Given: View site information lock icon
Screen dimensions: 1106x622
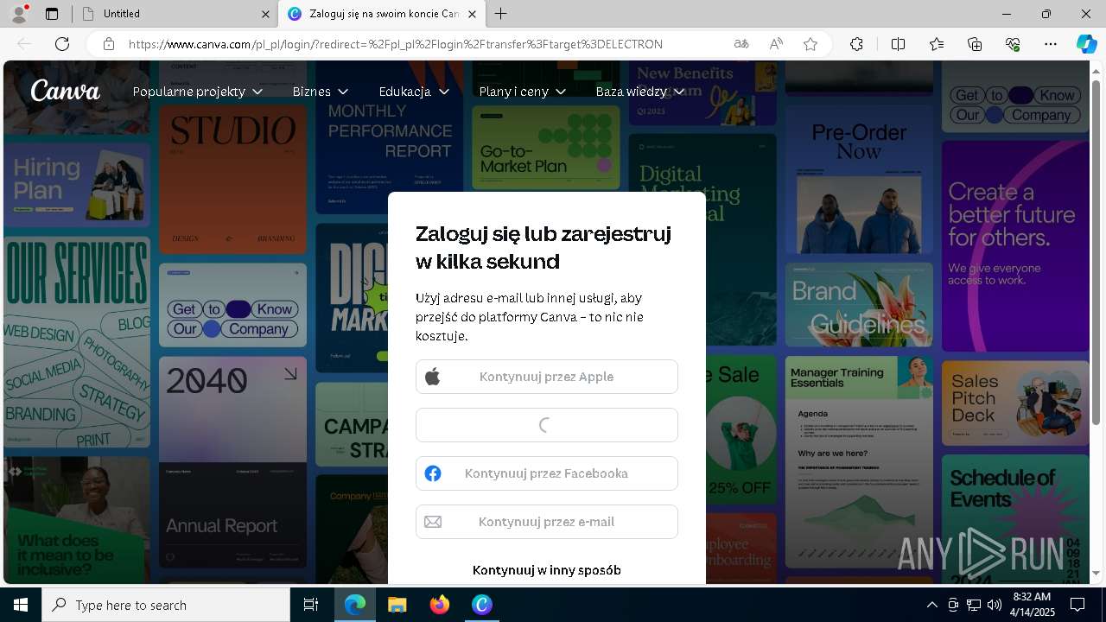Looking at the screenshot, I should 109,44.
